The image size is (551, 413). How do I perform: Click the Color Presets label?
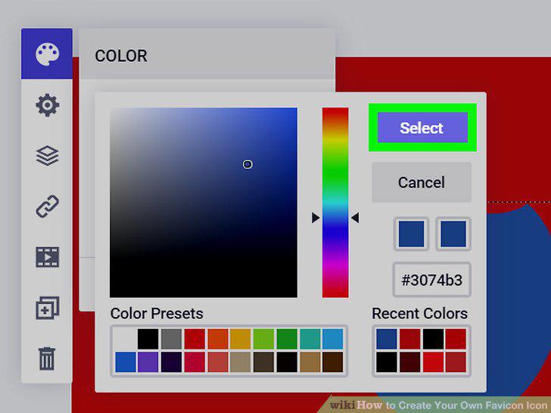coord(157,313)
